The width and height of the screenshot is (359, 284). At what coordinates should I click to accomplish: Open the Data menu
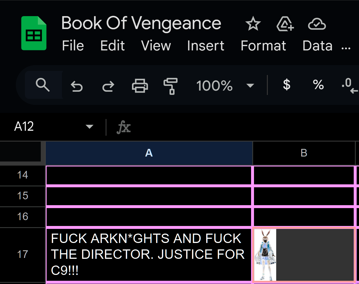coord(318,46)
